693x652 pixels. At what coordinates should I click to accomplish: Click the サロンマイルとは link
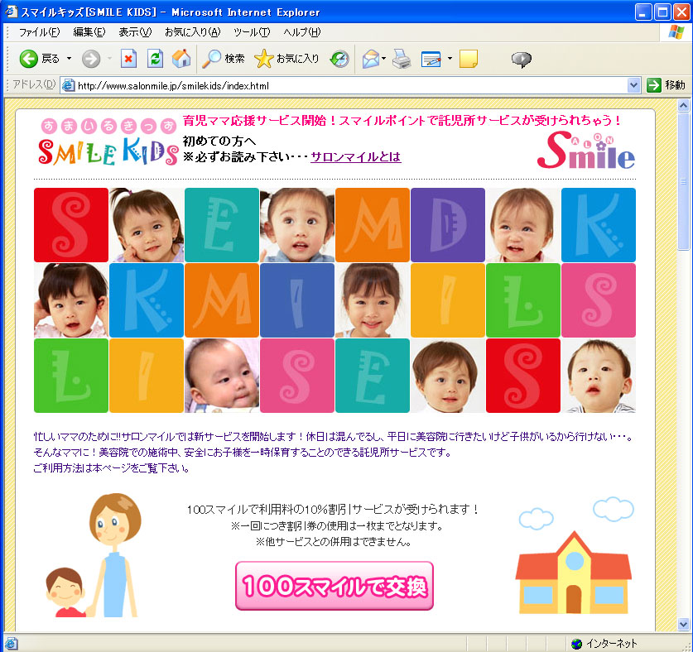click(x=356, y=157)
